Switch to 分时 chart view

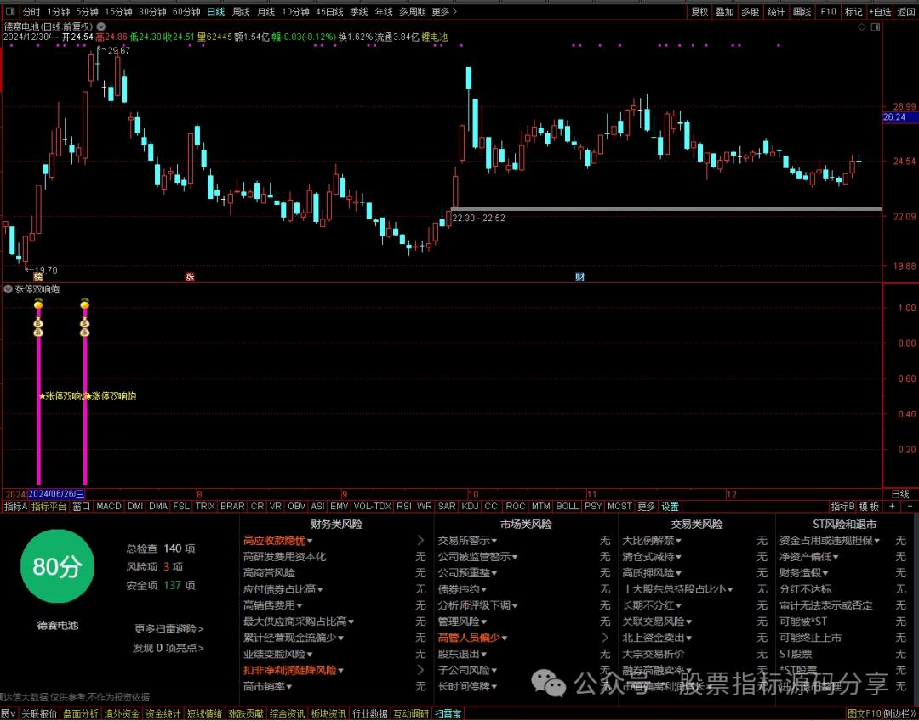click(31, 12)
